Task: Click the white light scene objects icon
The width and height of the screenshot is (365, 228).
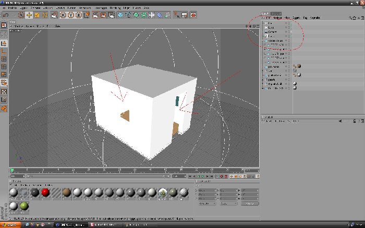Action: pos(152,15)
